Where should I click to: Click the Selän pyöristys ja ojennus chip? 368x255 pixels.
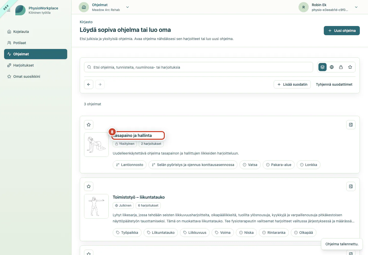(x=193, y=165)
